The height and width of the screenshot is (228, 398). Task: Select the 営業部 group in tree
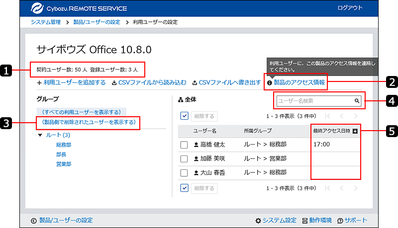pos(64,164)
